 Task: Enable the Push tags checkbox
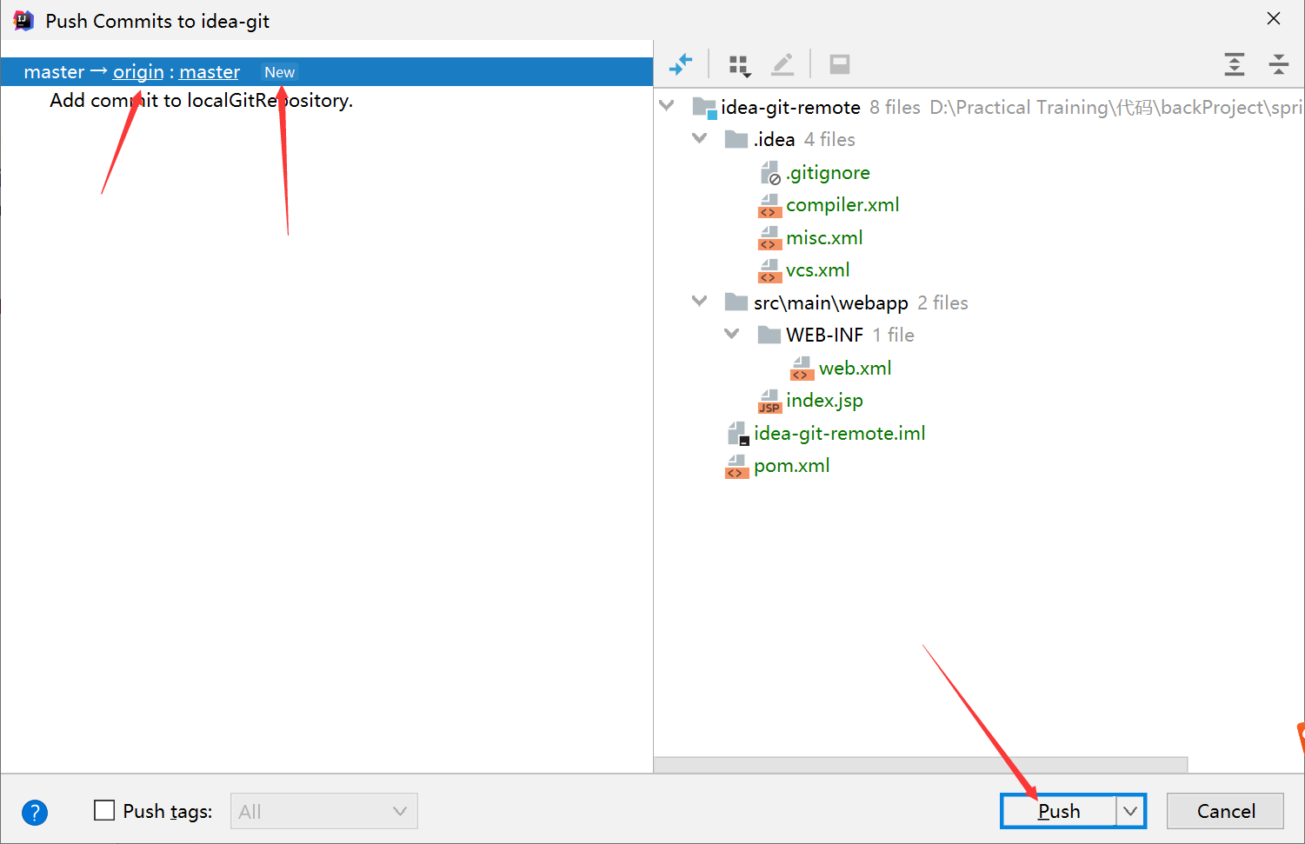104,811
